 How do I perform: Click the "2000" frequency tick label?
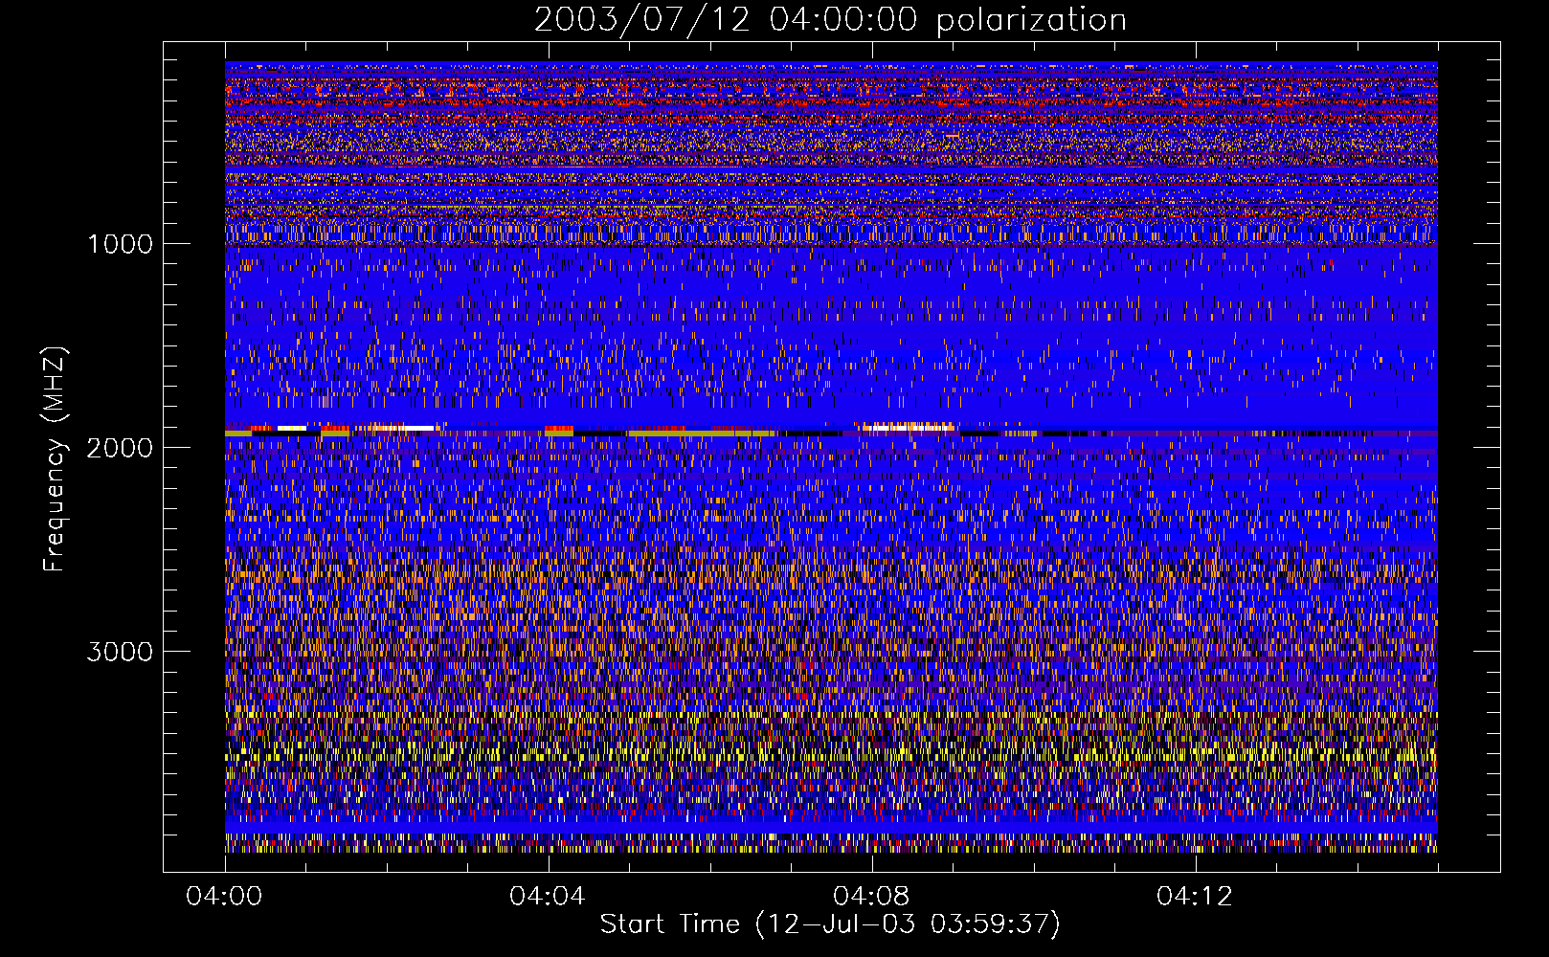click(120, 448)
